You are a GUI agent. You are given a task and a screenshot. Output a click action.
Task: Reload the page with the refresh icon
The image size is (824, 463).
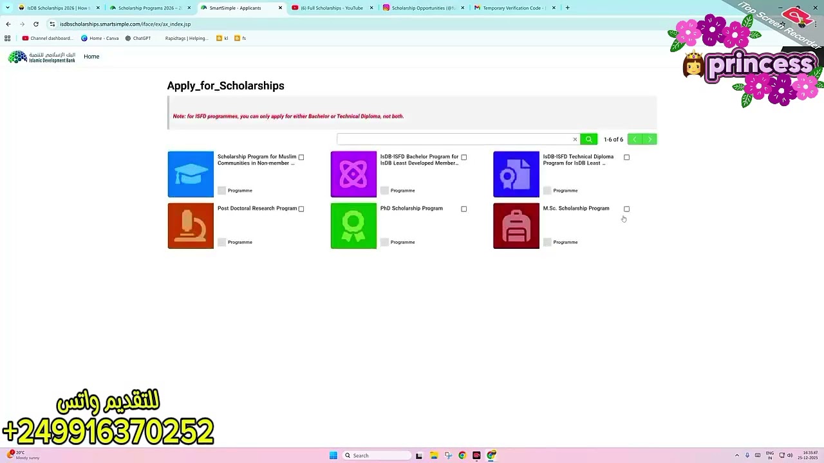[x=36, y=24]
